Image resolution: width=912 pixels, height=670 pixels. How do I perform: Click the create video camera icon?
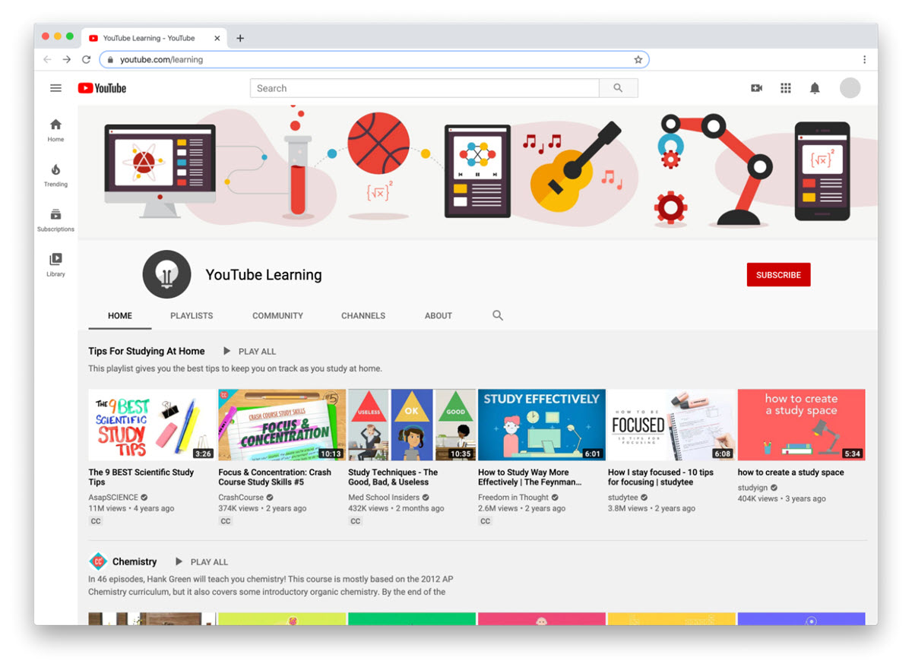pyautogui.click(x=756, y=87)
